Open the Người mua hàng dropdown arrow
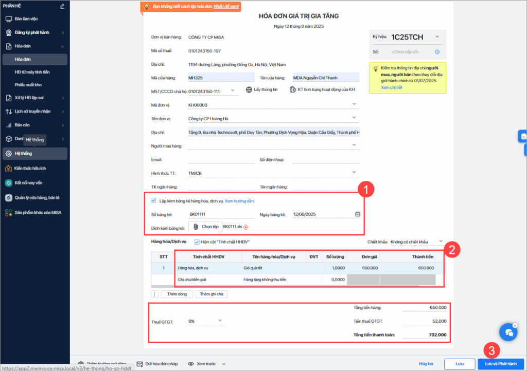 point(354,144)
